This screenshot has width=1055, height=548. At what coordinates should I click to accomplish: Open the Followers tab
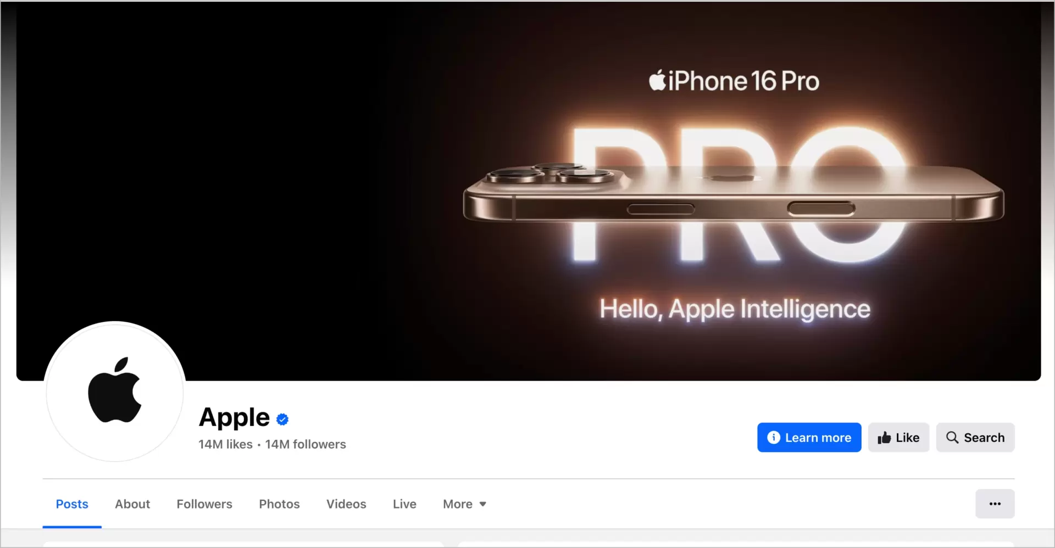pos(204,504)
